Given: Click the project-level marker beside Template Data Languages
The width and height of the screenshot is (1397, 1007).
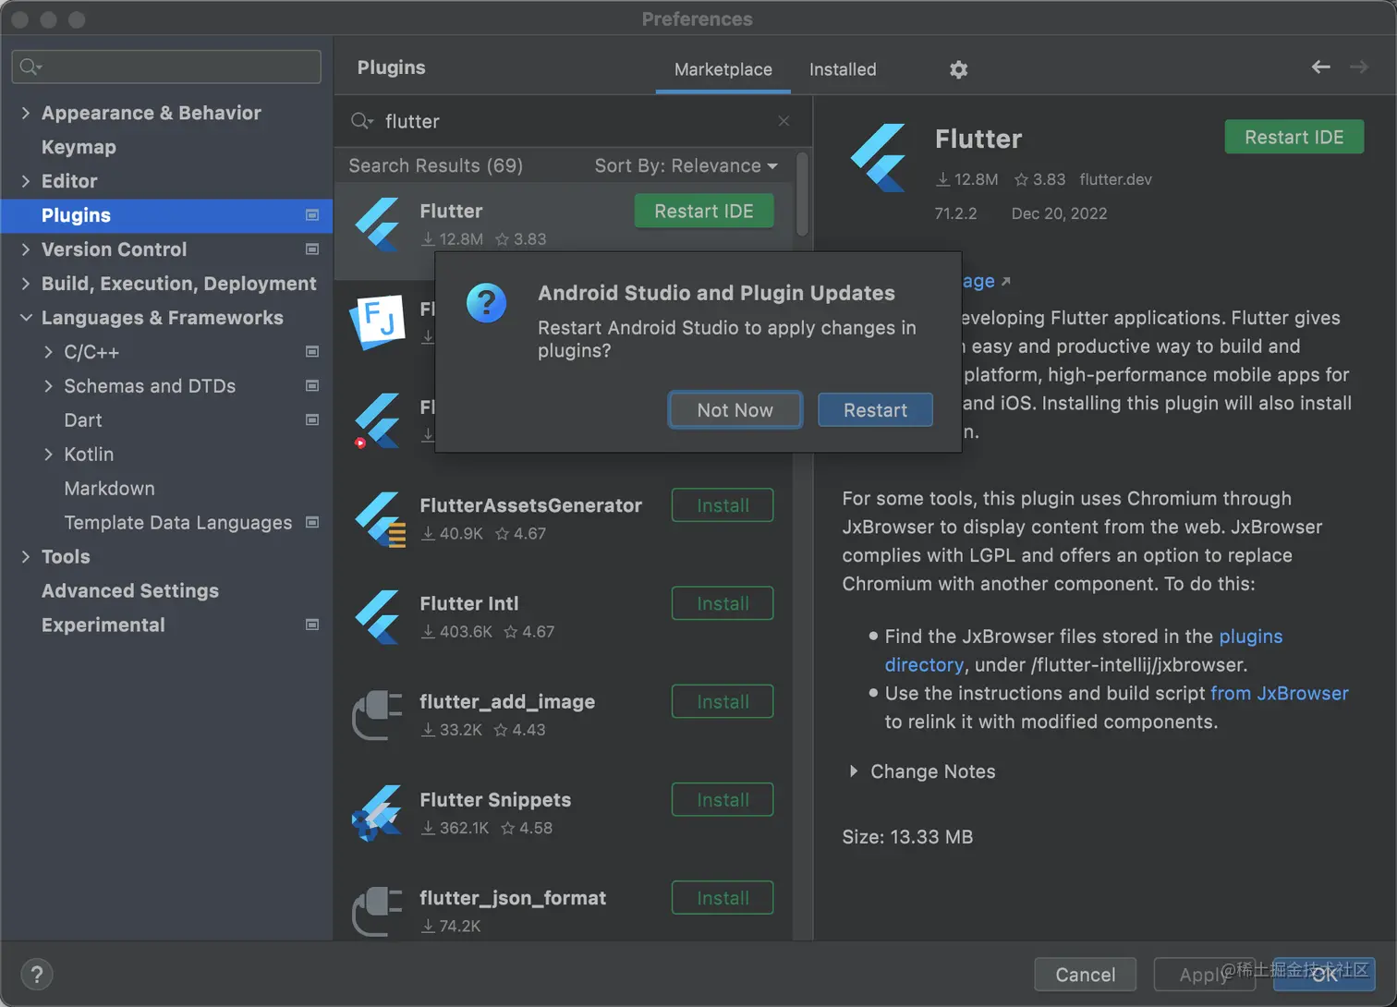Looking at the screenshot, I should pyautogui.click(x=312, y=523).
